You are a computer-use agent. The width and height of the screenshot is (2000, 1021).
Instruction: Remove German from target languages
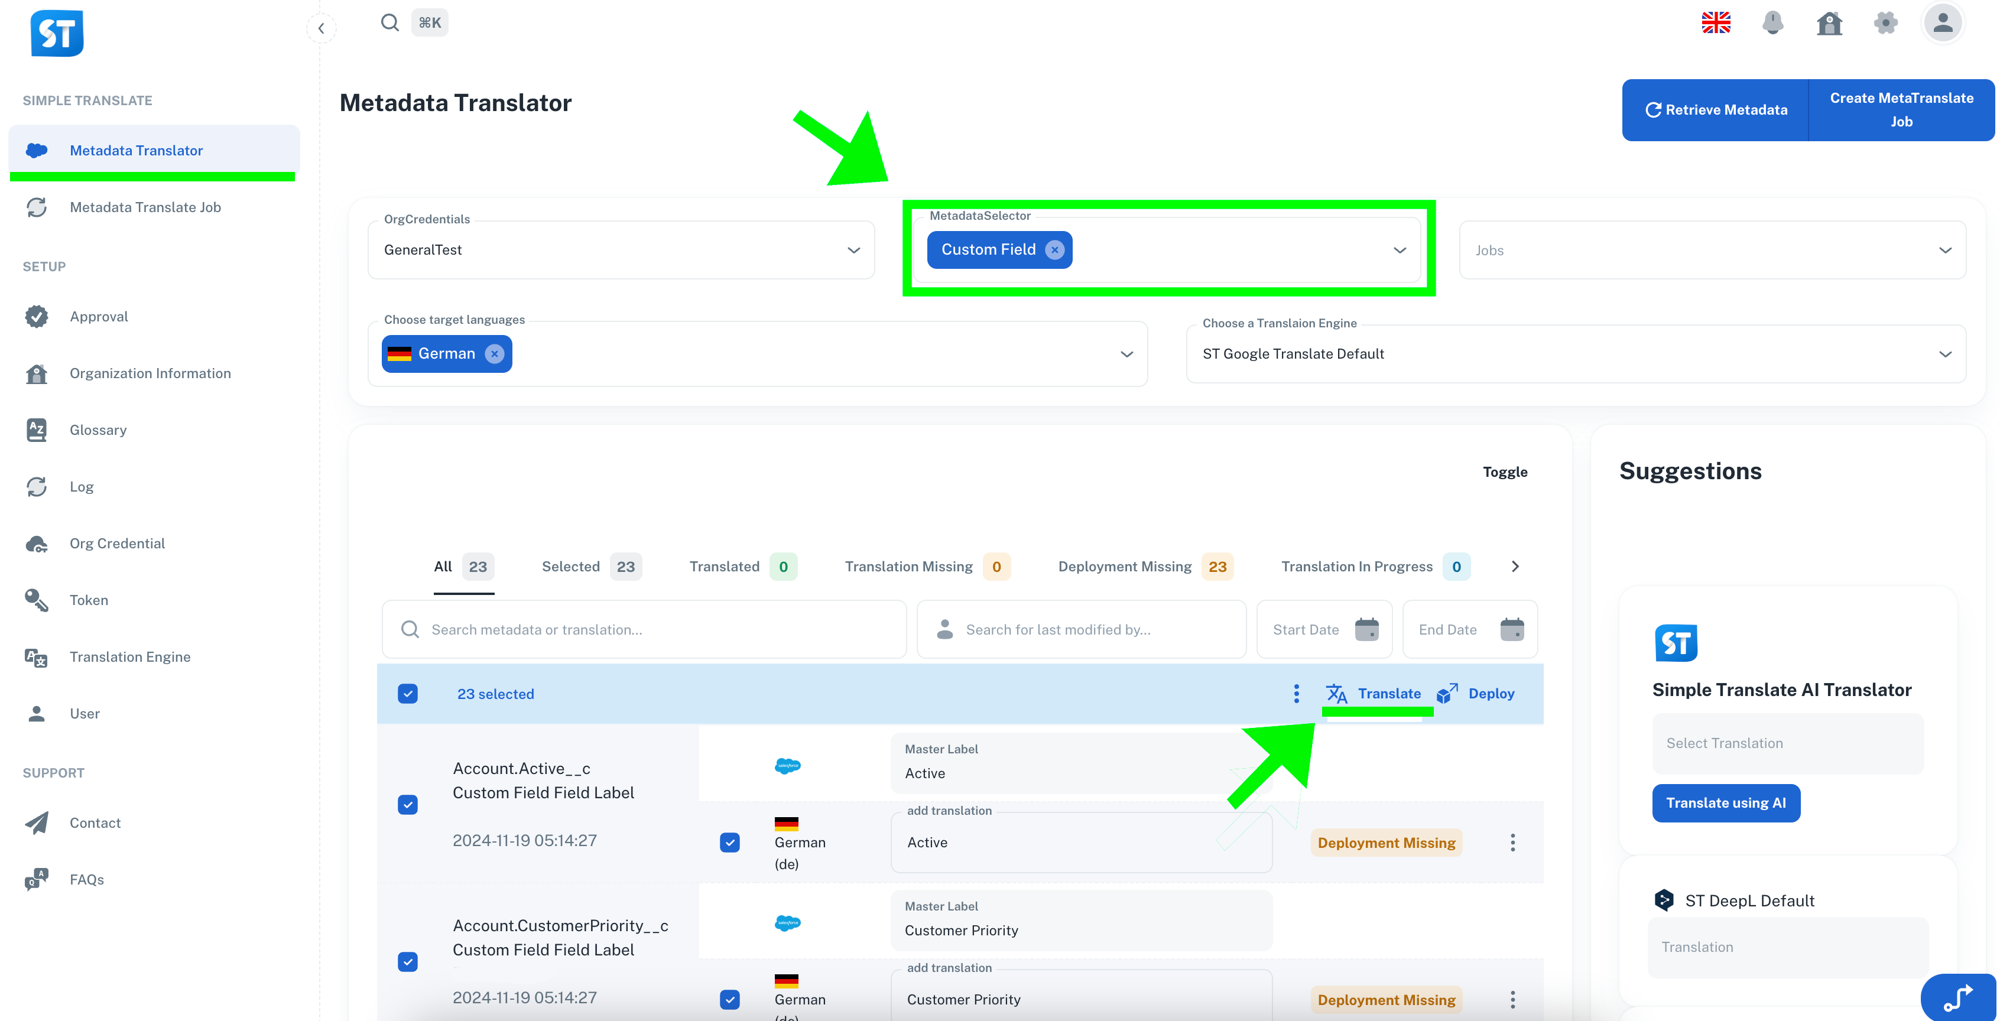[x=495, y=353]
